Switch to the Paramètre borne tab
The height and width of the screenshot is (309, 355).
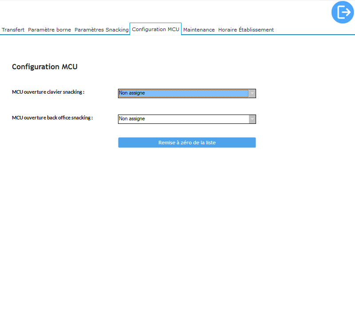point(49,30)
